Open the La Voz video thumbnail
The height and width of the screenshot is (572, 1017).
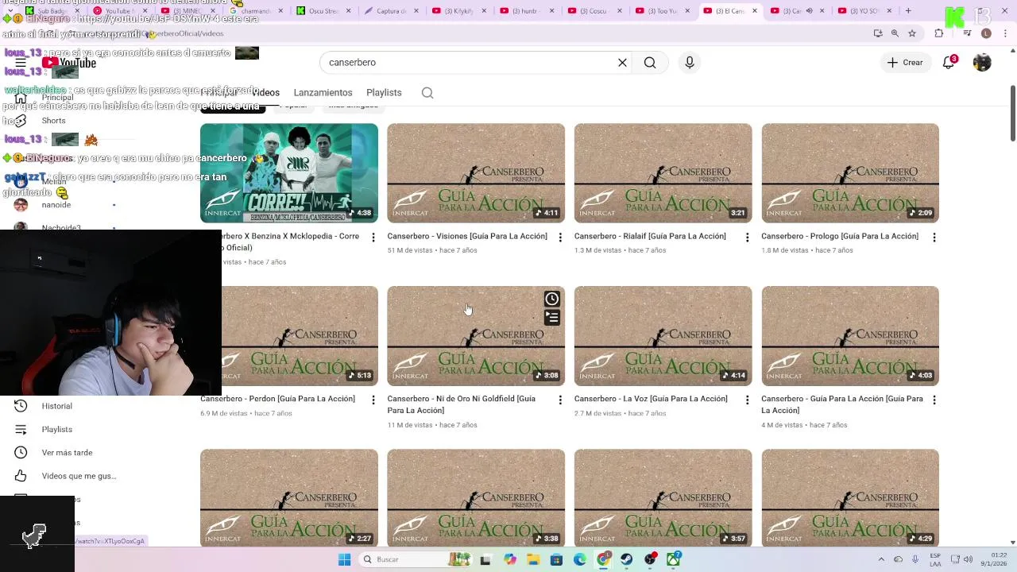coord(663,336)
